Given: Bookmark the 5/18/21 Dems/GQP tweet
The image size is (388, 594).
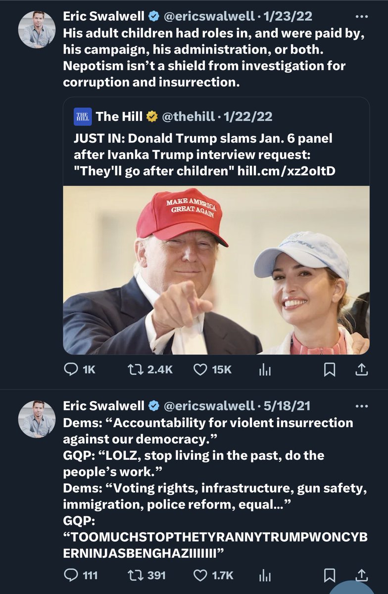Looking at the screenshot, I should click(330, 575).
